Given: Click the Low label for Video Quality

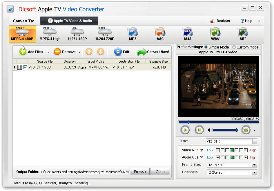Looking at the screenshot, I should pyautogui.click(x=210, y=150).
